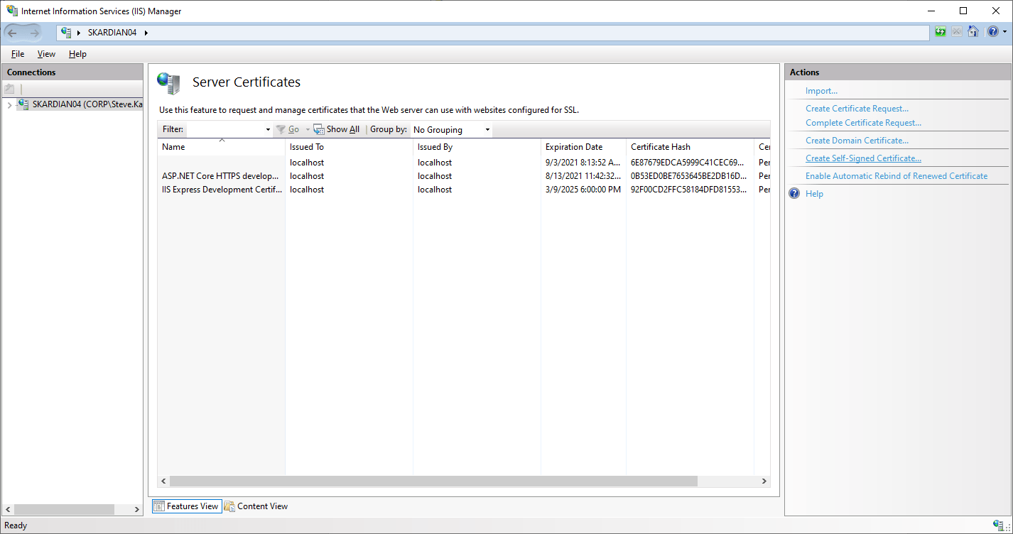
Task: Click Complete Certificate Request... link
Action: (863, 123)
